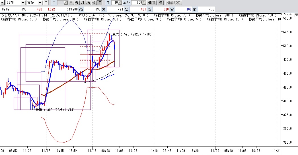Viewport: 298px width, 155px height.
Task: Select the 週 weekly chart button
Action: 77,3
